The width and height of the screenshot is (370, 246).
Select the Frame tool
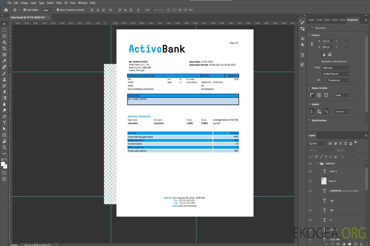point(4,55)
